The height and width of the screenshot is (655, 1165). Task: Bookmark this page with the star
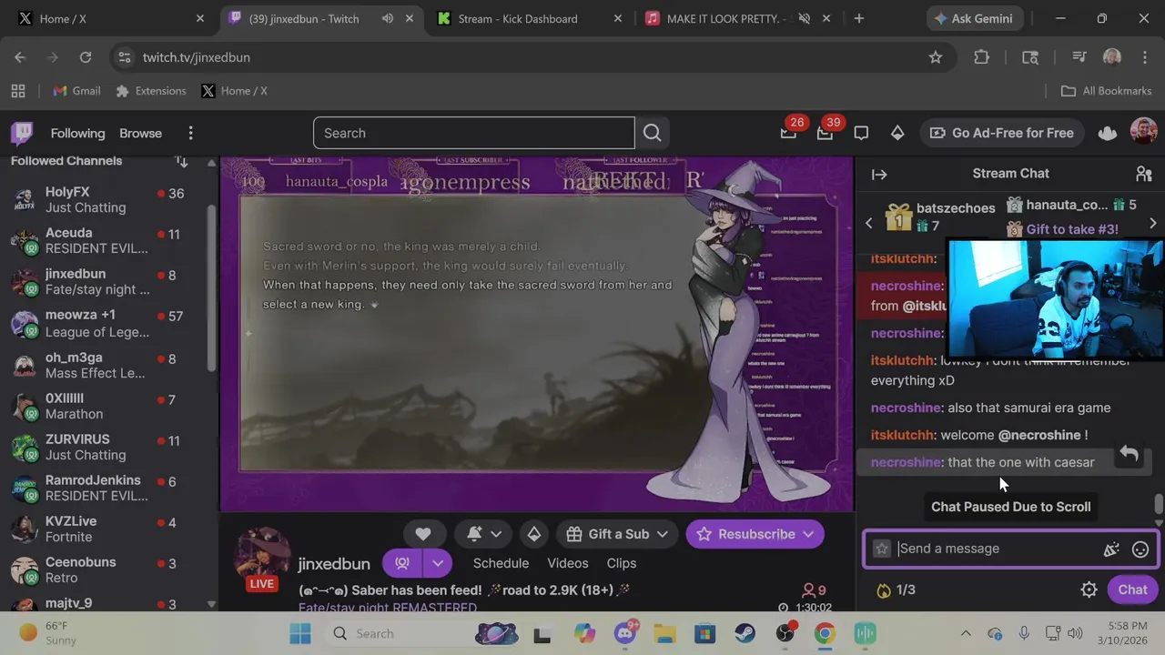click(936, 57)
